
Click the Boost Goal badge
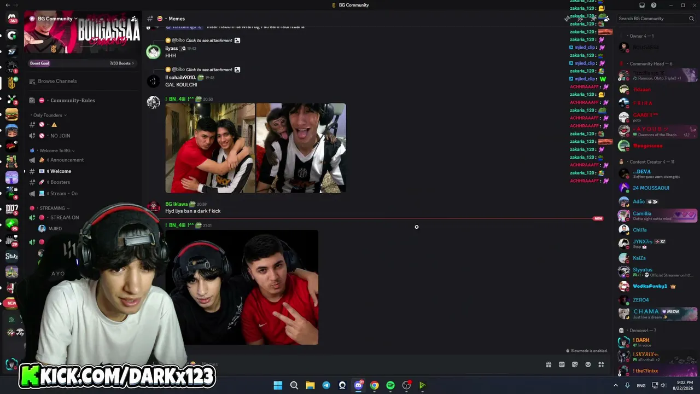tap(39, 63)
